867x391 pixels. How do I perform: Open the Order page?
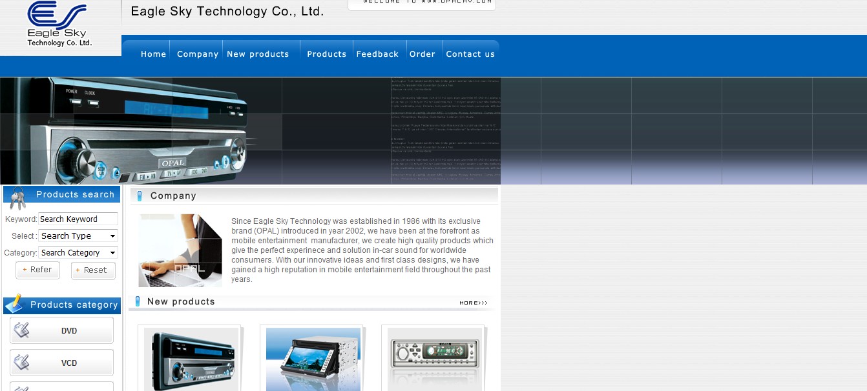pos(423,54)
